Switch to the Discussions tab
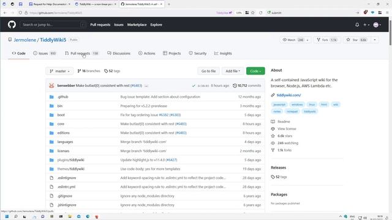 coord(119,53)
